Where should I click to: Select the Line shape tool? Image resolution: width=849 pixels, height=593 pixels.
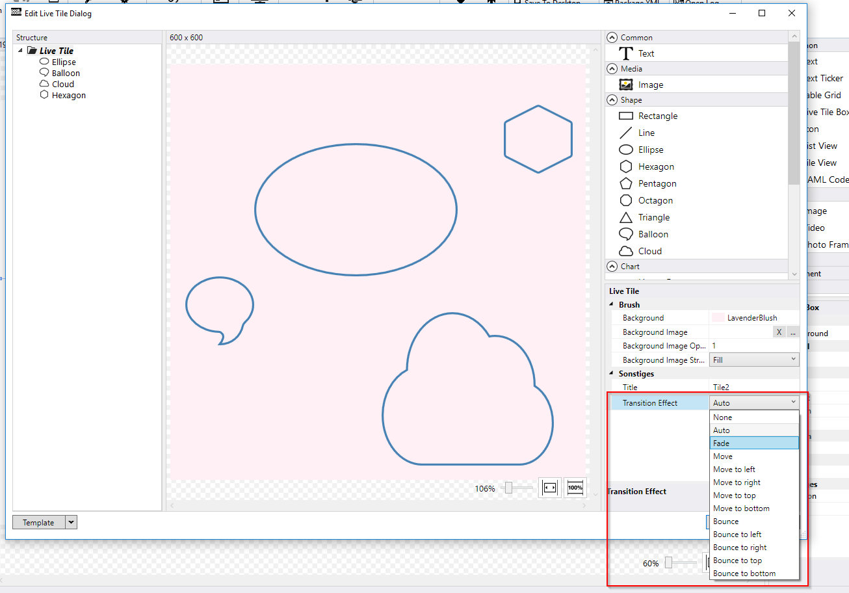646,133
